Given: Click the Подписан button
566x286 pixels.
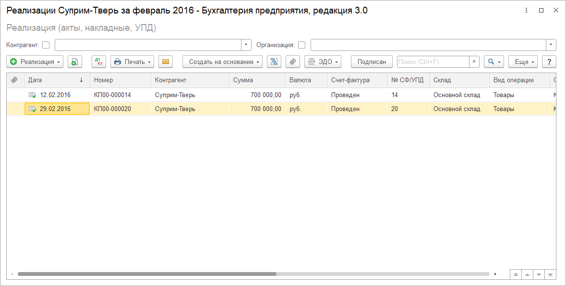Looking at the screenshot, I should 372,62.
